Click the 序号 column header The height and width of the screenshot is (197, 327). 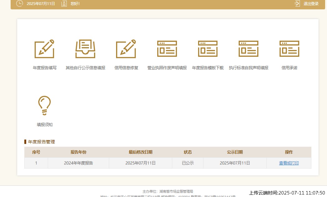pyautogui.click(x=36, y=152)
